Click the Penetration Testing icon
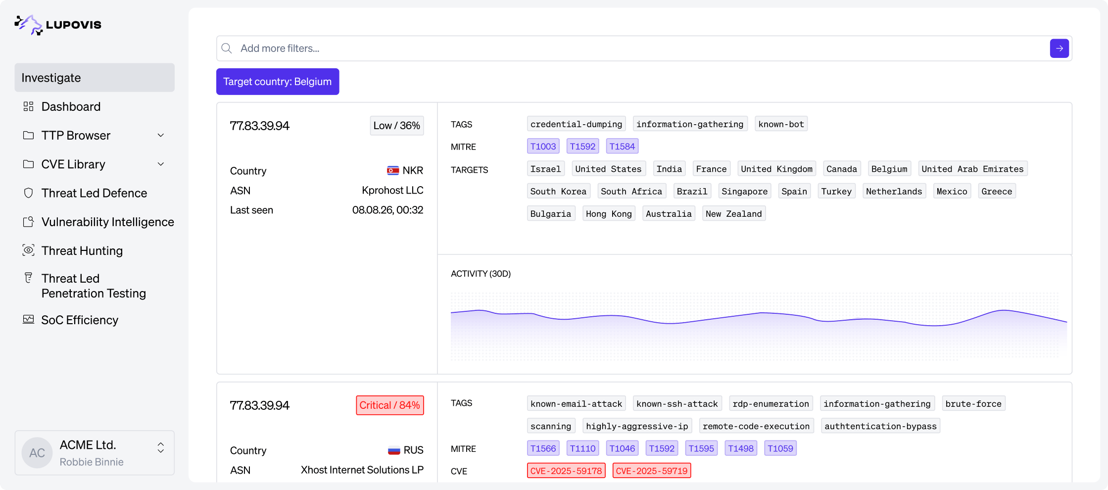The width and height of the screenshot is (1108, 490). click(29, 278)
